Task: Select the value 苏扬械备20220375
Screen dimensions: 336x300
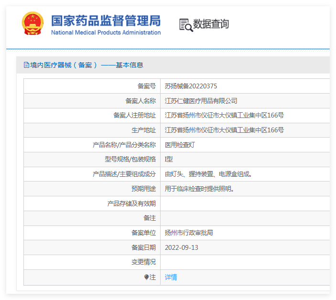Action: [x=191, y=86]
